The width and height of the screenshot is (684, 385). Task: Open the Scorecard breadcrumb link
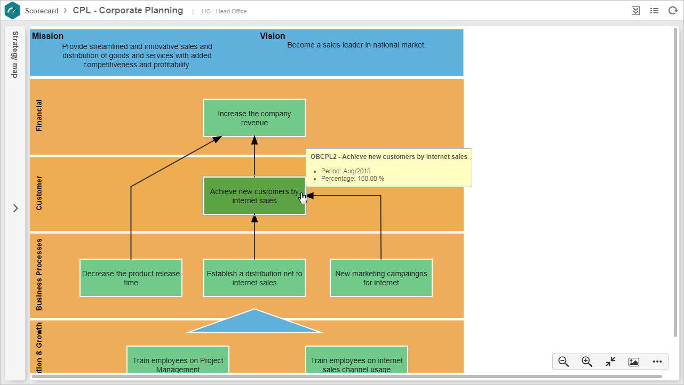point(42,11)
